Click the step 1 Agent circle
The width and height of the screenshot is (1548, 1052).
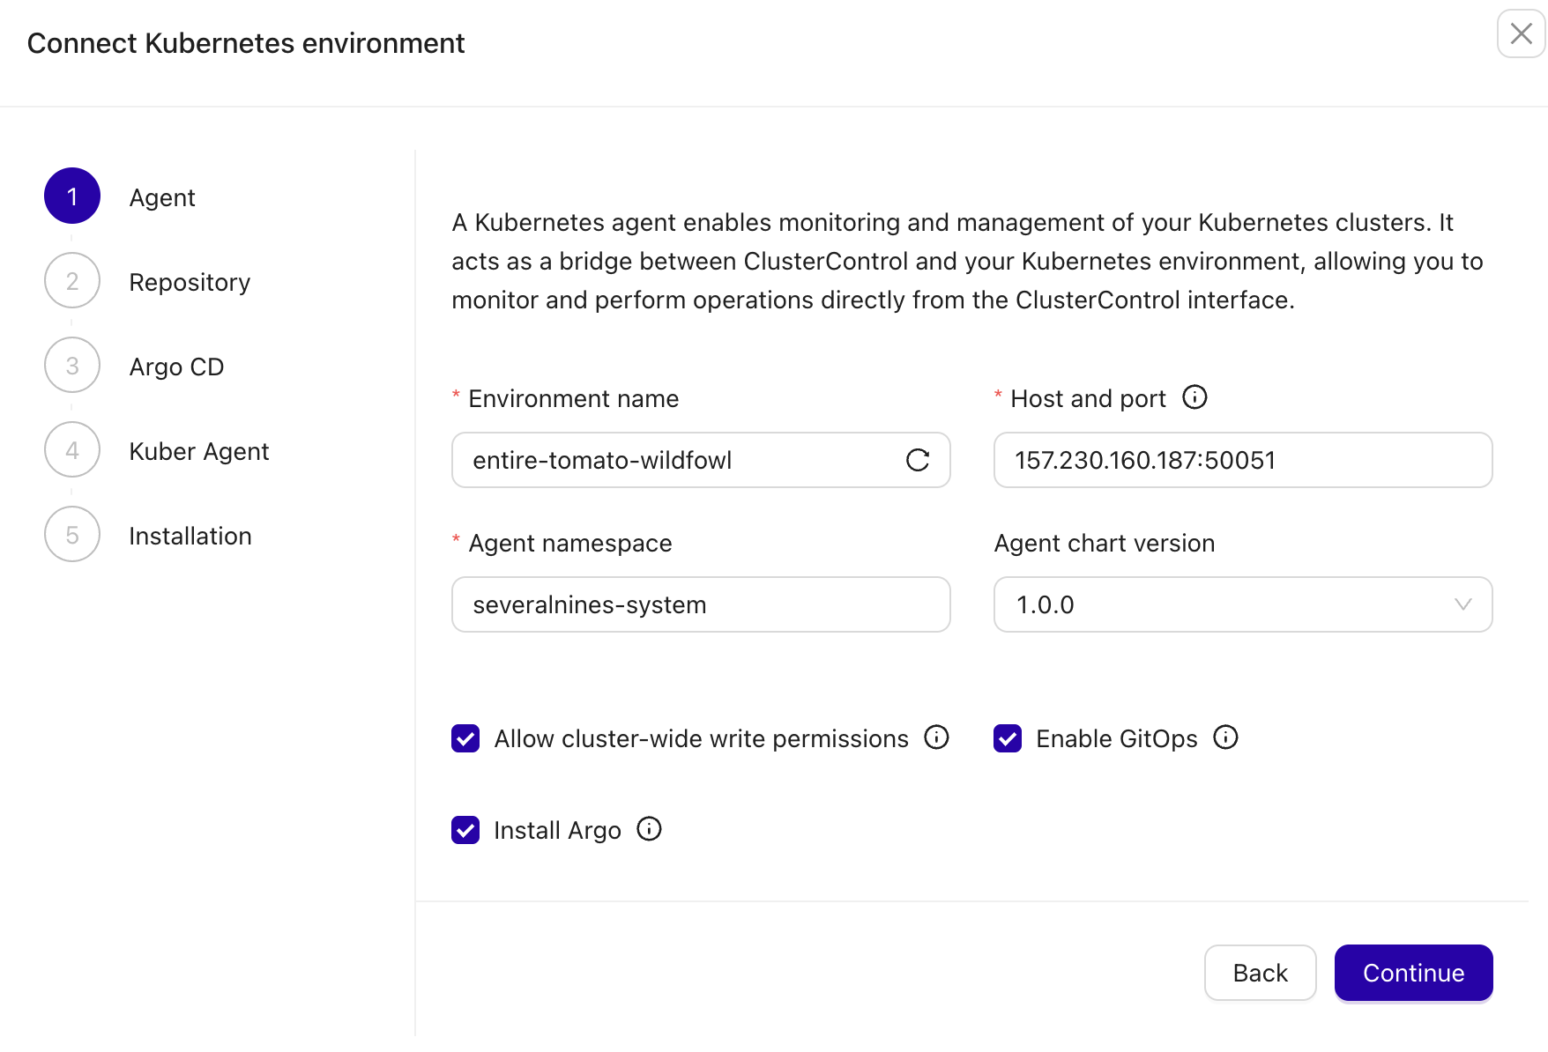[71, 196]
